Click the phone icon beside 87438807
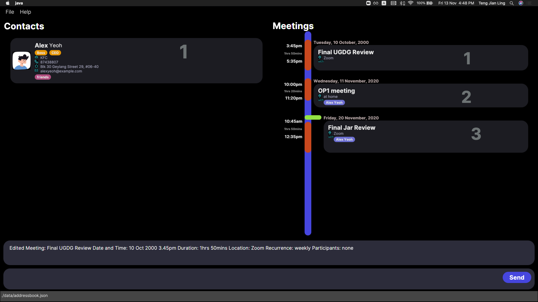538x302 pixels. [x=36, y=62]
